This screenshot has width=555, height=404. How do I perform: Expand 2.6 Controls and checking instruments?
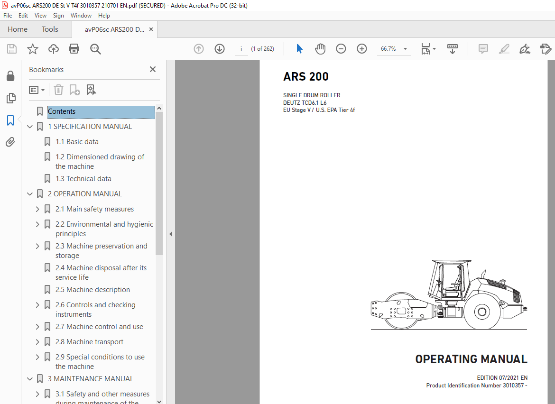pos(37,305)
